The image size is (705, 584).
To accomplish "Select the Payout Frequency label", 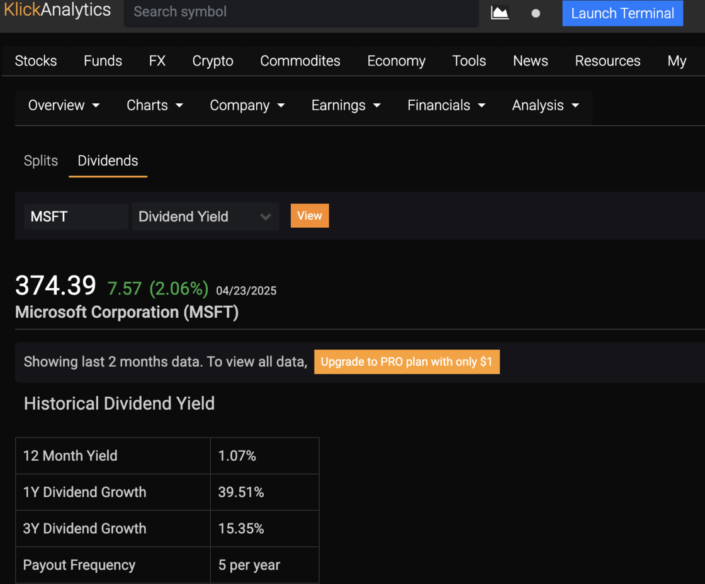I will tap(79, 564).
